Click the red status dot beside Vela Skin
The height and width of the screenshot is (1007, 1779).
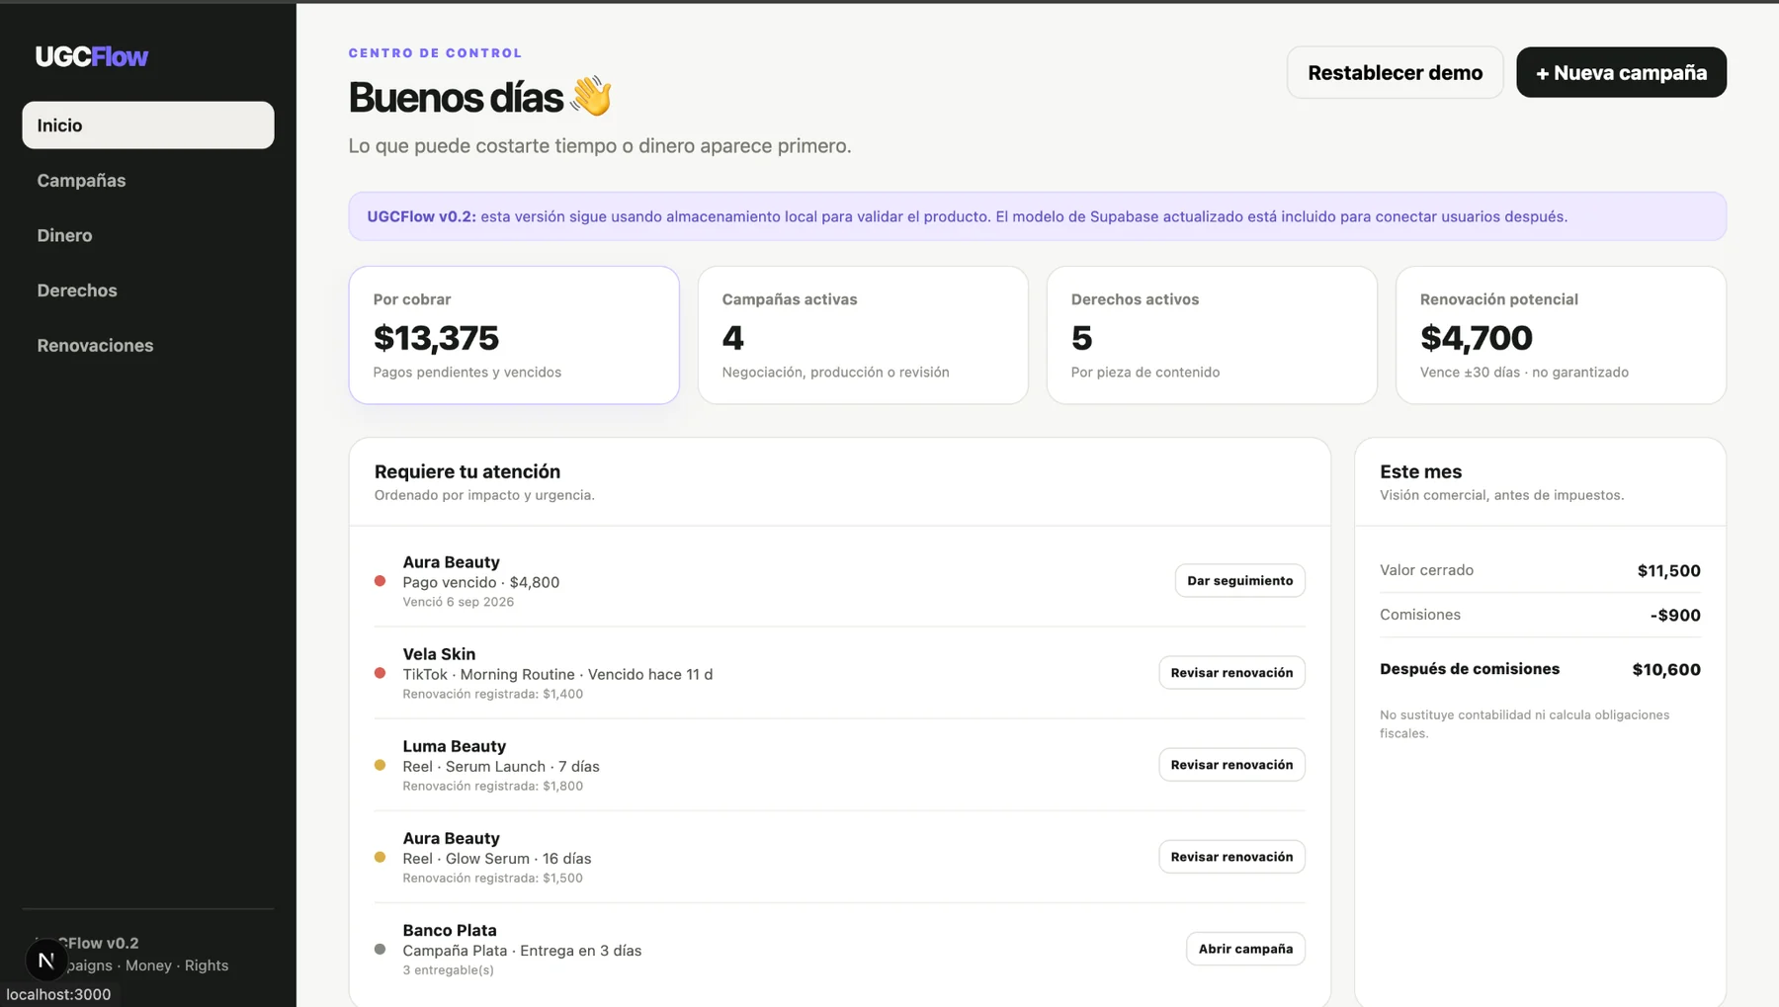380,673
